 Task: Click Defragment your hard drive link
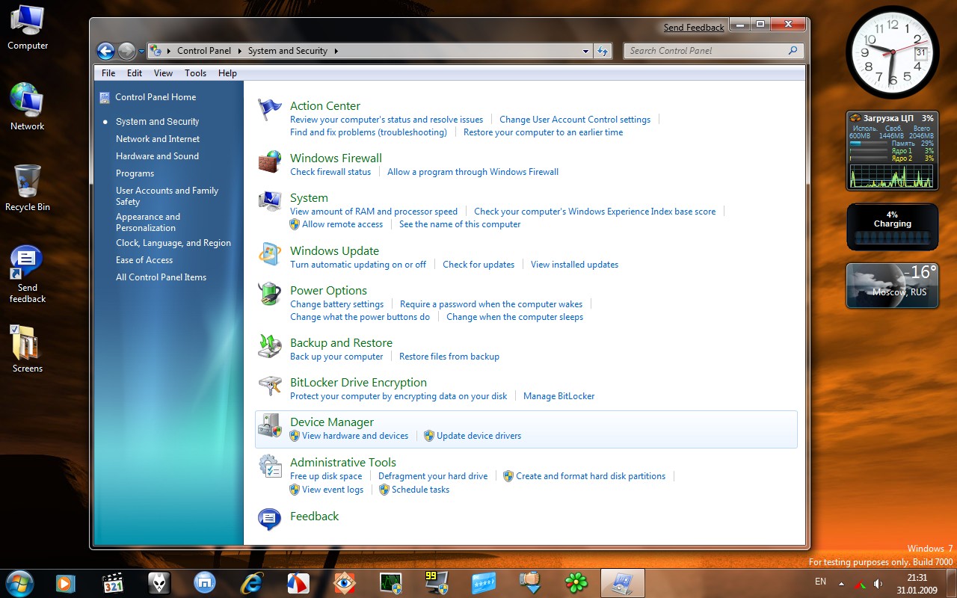433,476
